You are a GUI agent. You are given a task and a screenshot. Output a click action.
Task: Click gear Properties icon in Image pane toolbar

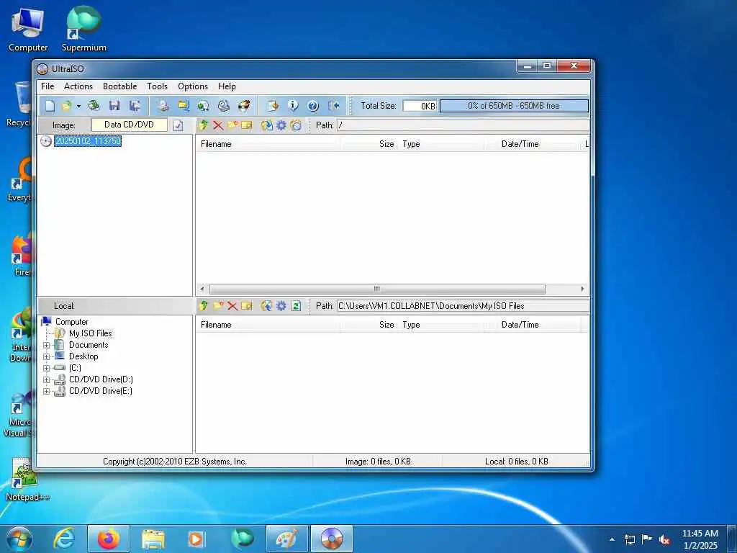[281, 125]
